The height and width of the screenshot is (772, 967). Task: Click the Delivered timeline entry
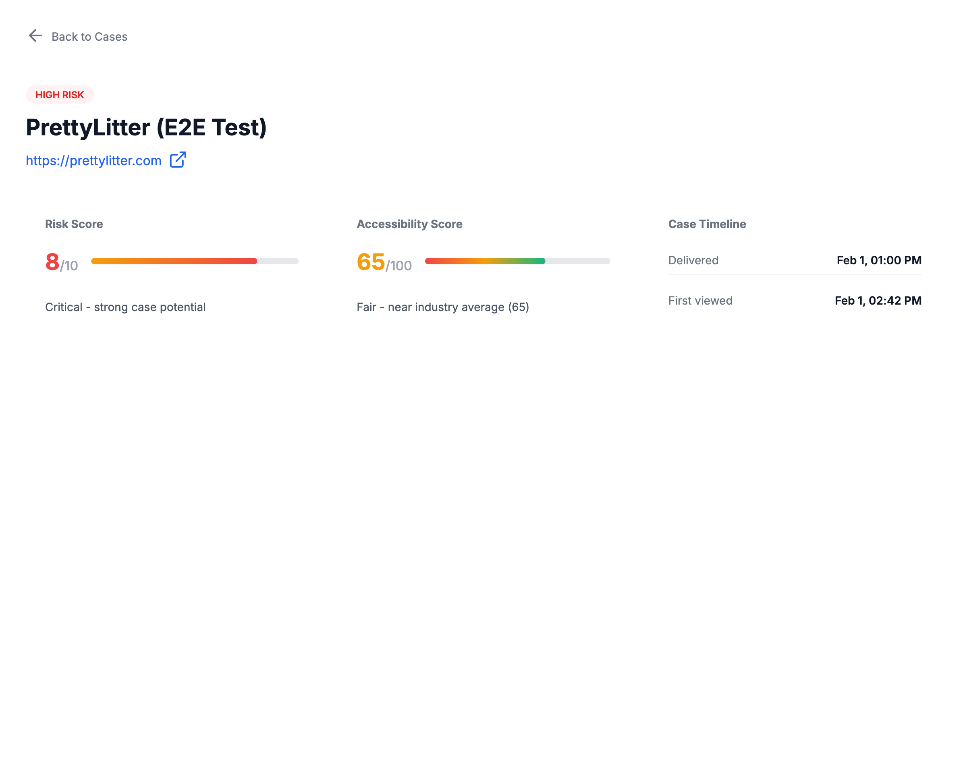pyautogui.click(x=693, y=260)
